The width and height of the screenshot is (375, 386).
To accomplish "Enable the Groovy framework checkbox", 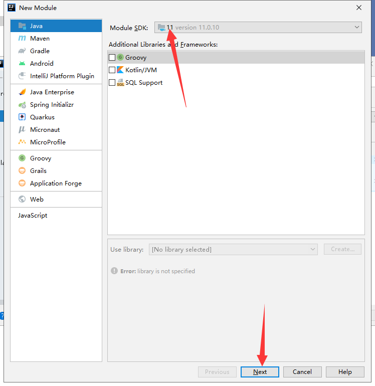I will 112,57.
